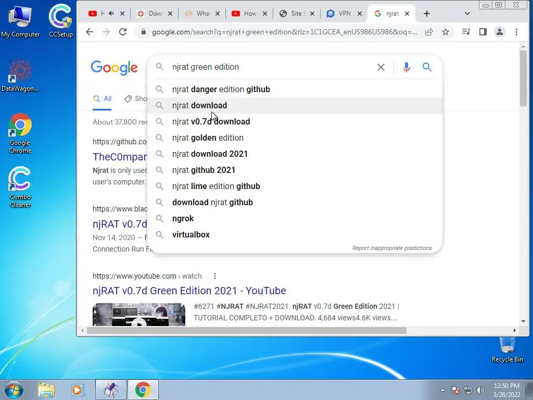Image resolution: width=533 pixels, height=400 pixels.
Task: Switch to the How YouTube tab
Action: point(249,14)
